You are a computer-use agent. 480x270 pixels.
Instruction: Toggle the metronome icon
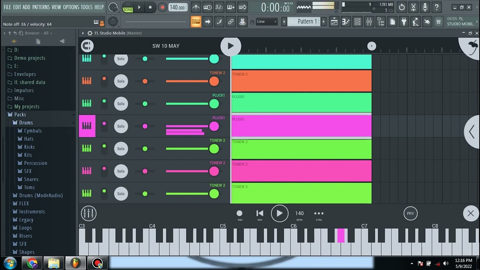(x=196, y=7)
